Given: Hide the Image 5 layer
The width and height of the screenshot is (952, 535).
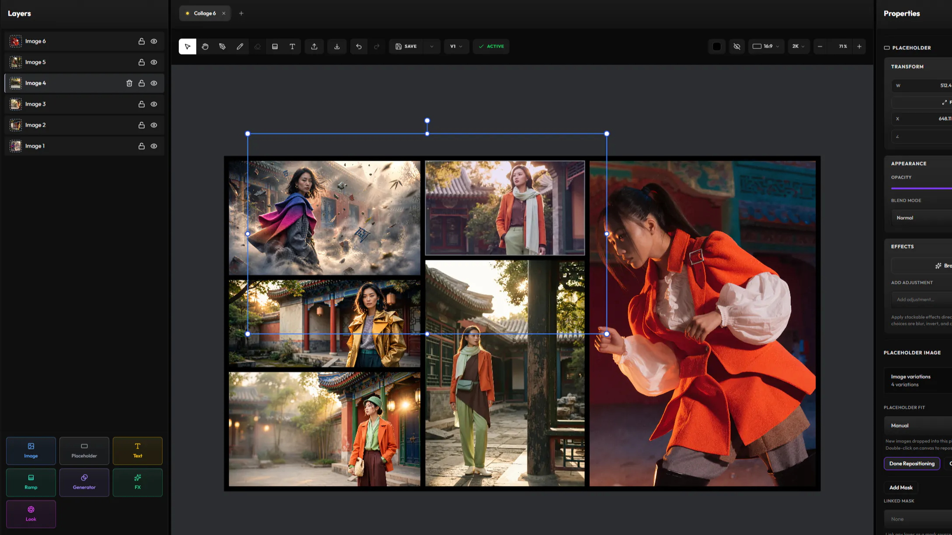Looking at the screenshot, I should [154, 62].
